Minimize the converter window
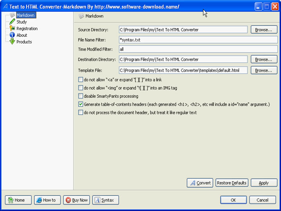 (258, 7)
